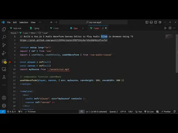Click the zoom magnifier in status bar
This screenshot has width=178, height=133.
[x=81, y=112]
